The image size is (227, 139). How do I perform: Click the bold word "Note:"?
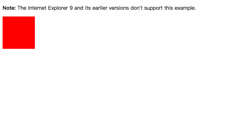tap(9, 8)
